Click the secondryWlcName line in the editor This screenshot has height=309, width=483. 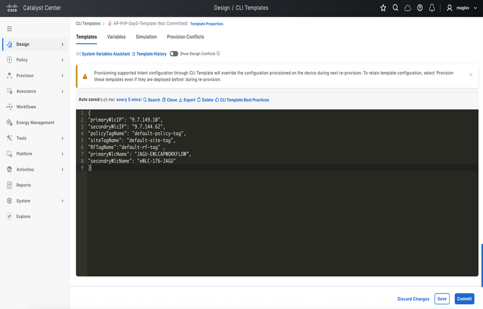coord(132,161)
